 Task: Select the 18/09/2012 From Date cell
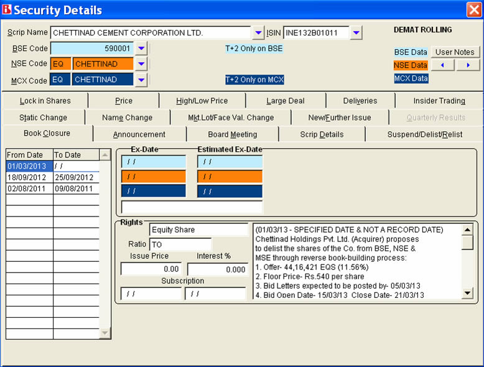pyautogui.click(x=30, y=177)
